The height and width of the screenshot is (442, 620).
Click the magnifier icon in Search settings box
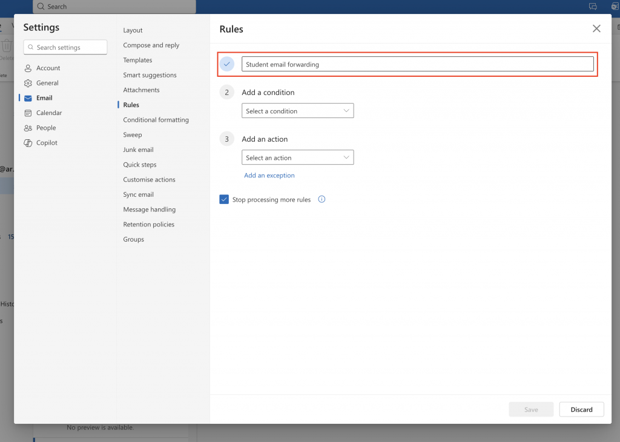click(30, 47)
